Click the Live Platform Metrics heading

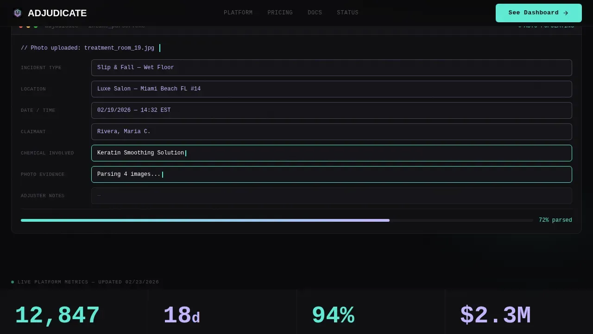pos(88,282)
